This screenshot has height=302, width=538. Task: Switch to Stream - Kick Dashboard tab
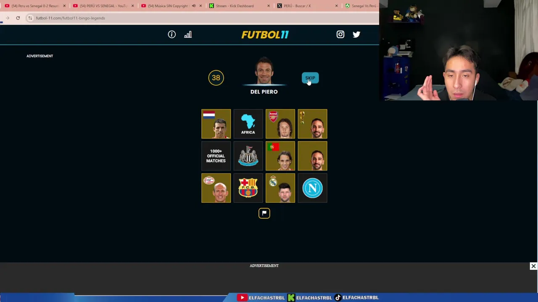pyautogui.click(x=235, y=6)
